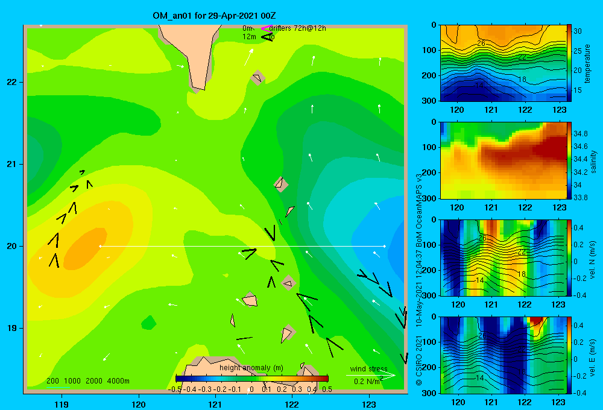Click the height anomaly color scale bar
The height and width of the screenshot is (410, 603).
[252, 379]
